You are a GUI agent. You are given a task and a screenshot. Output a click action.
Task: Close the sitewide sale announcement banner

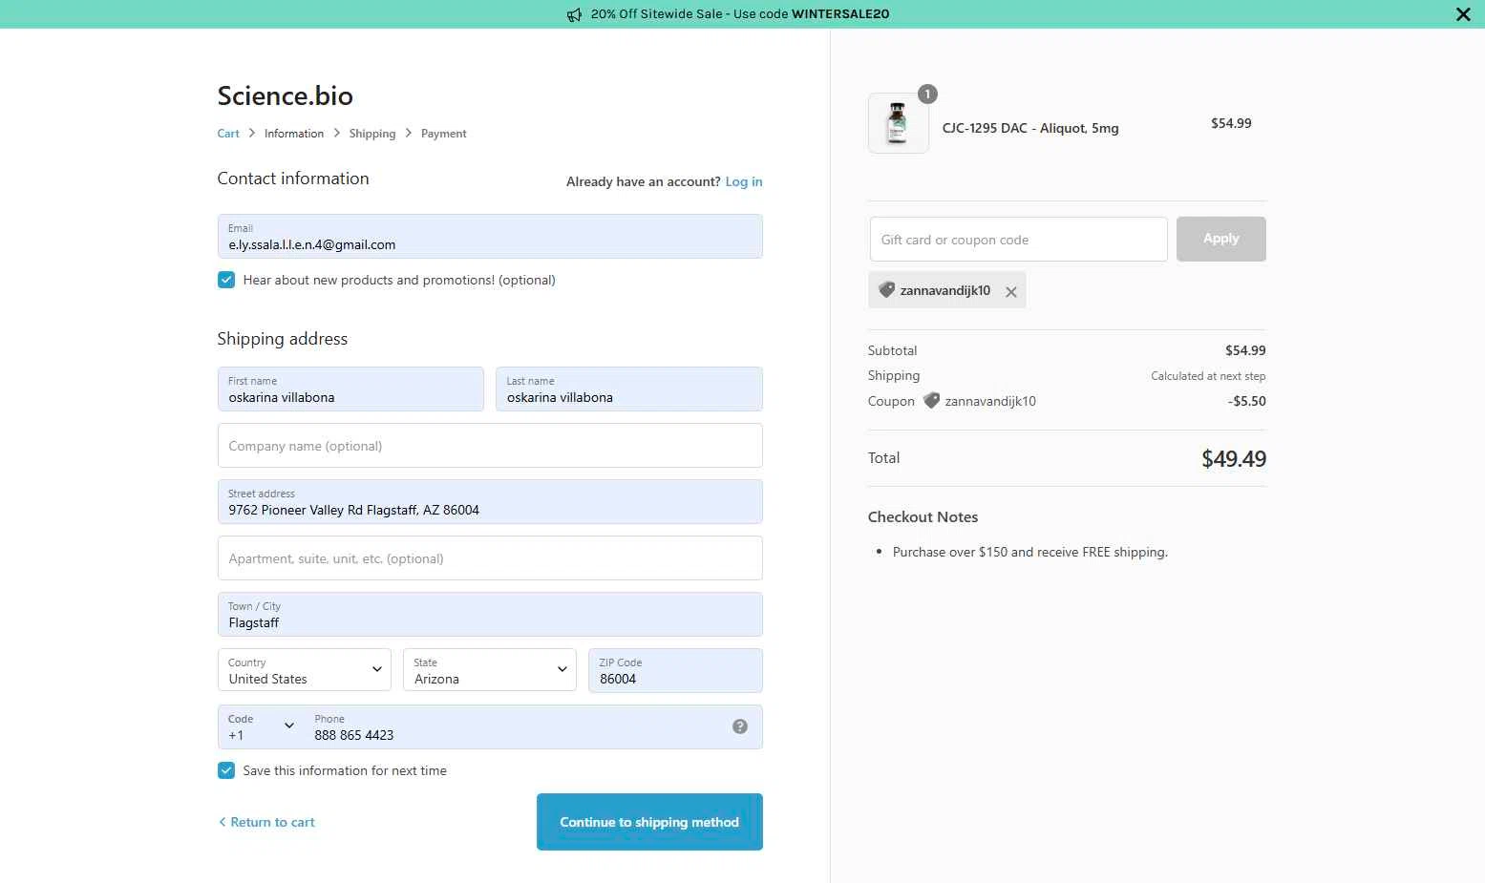point(1463,14)
